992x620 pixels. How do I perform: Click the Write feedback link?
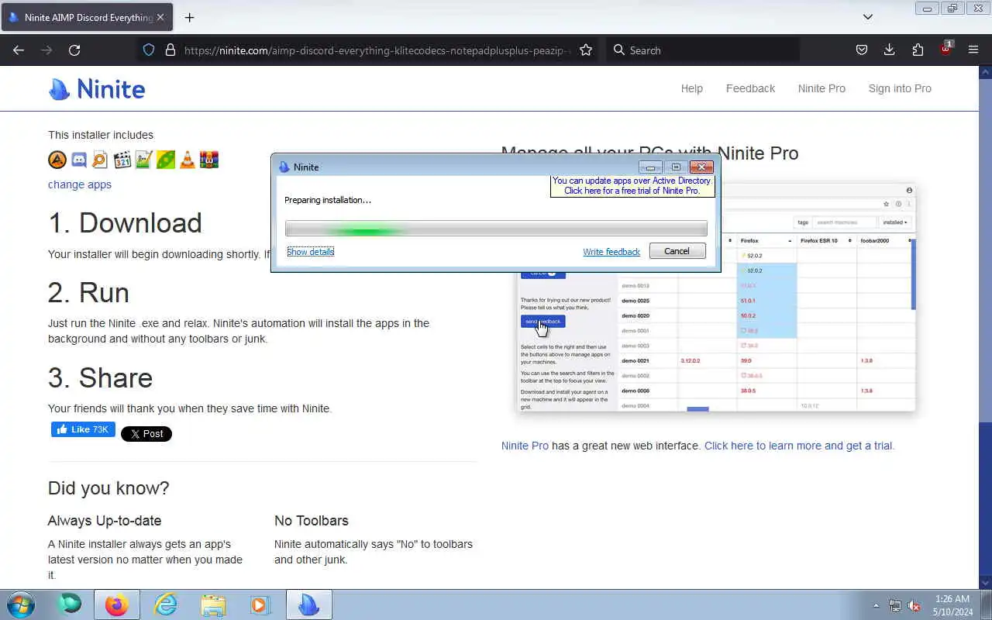(x=611, y=252)
